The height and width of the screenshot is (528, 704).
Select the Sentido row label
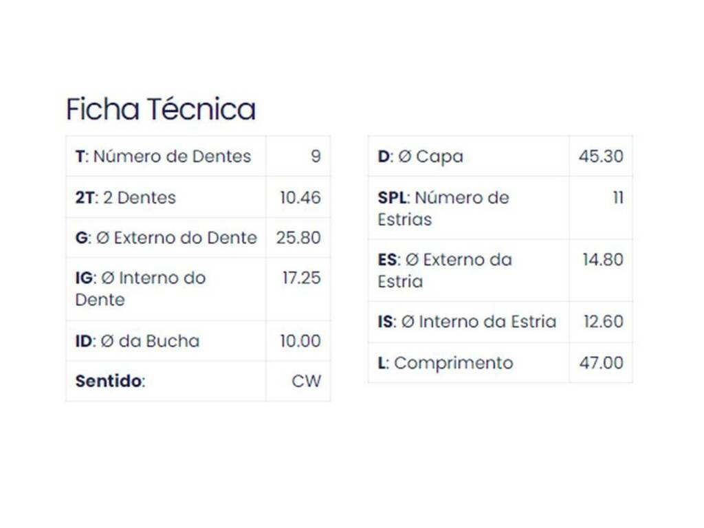pyautogui.click(x=111, y=381)
